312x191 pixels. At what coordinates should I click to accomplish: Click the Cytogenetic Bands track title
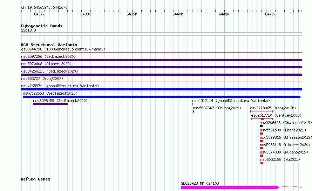click(x=42, y=26)
